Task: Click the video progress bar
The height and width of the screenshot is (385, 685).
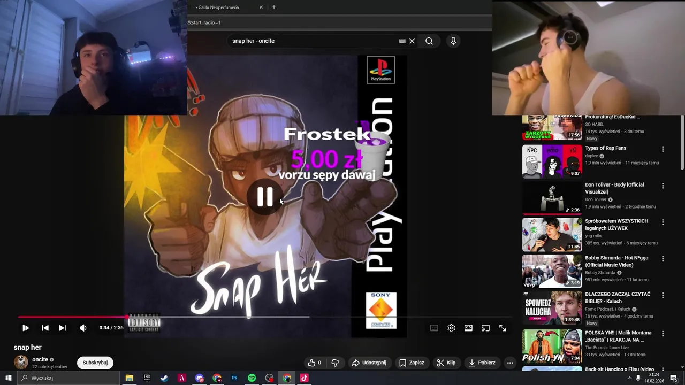Action: [264, 317]
